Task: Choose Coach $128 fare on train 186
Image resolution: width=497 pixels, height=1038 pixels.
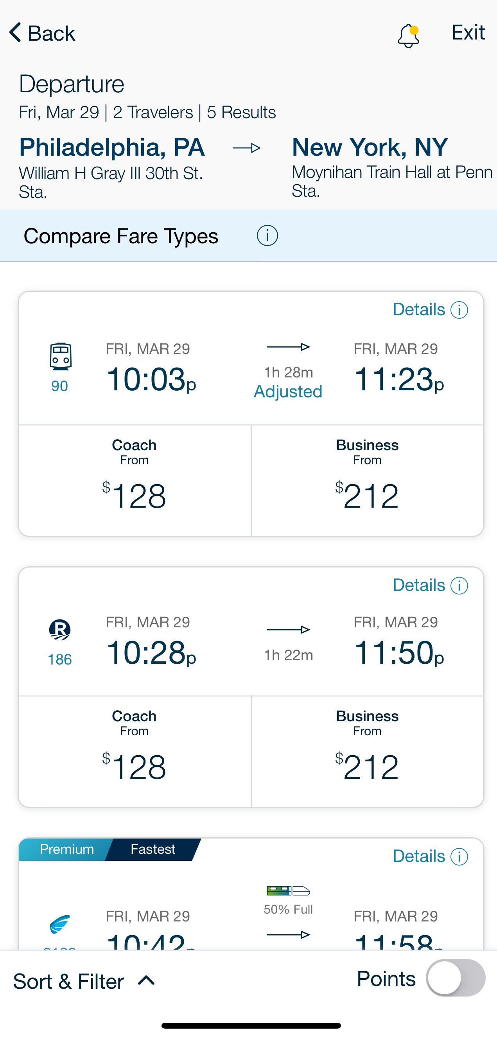Action: (x=135, y=751)
